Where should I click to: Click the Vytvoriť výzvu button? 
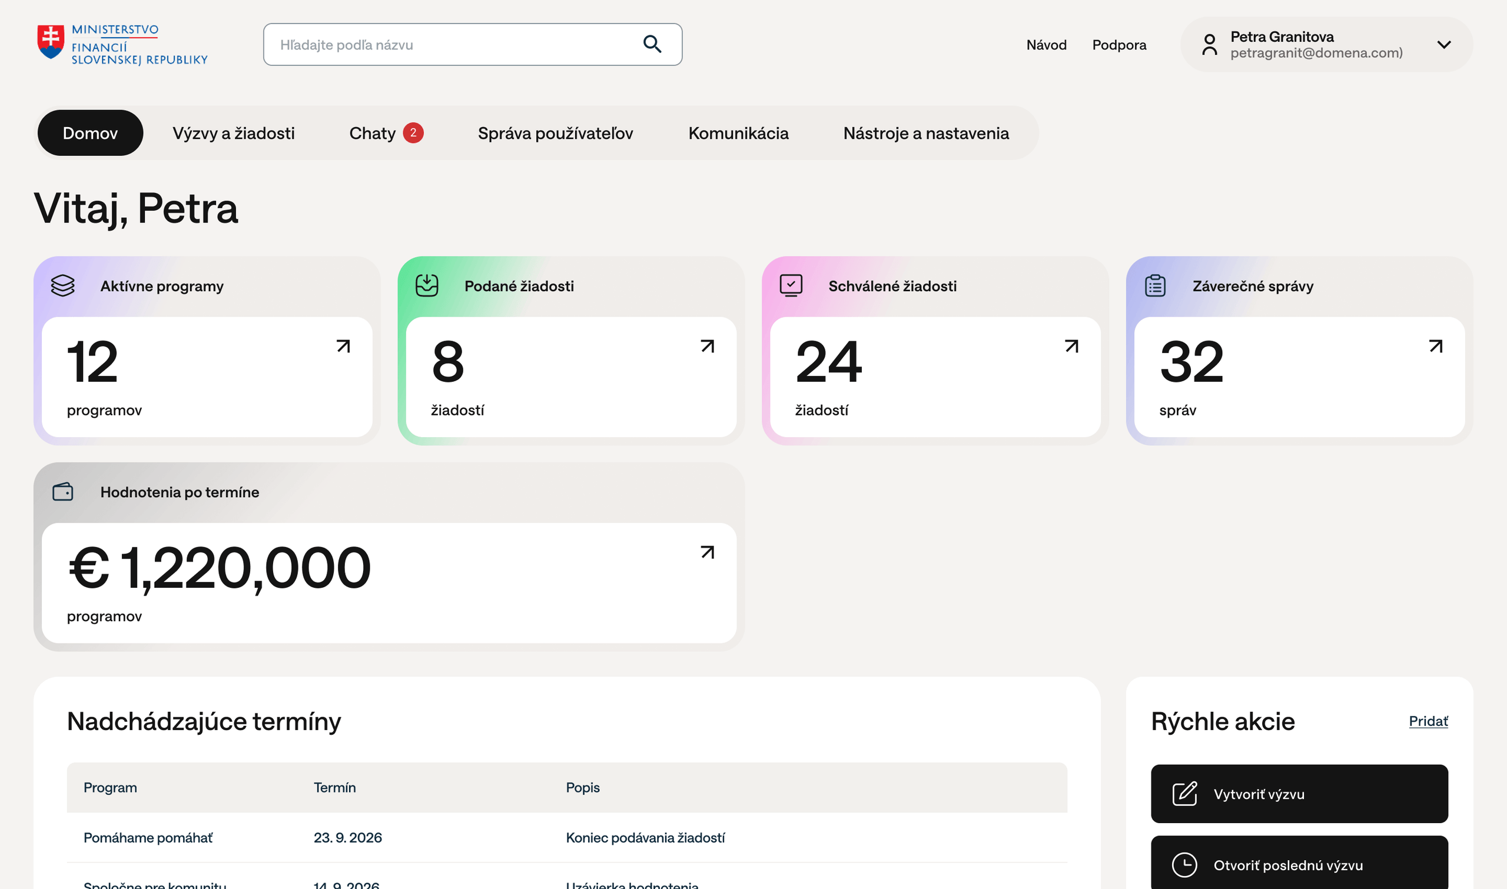pos(1300,794)
